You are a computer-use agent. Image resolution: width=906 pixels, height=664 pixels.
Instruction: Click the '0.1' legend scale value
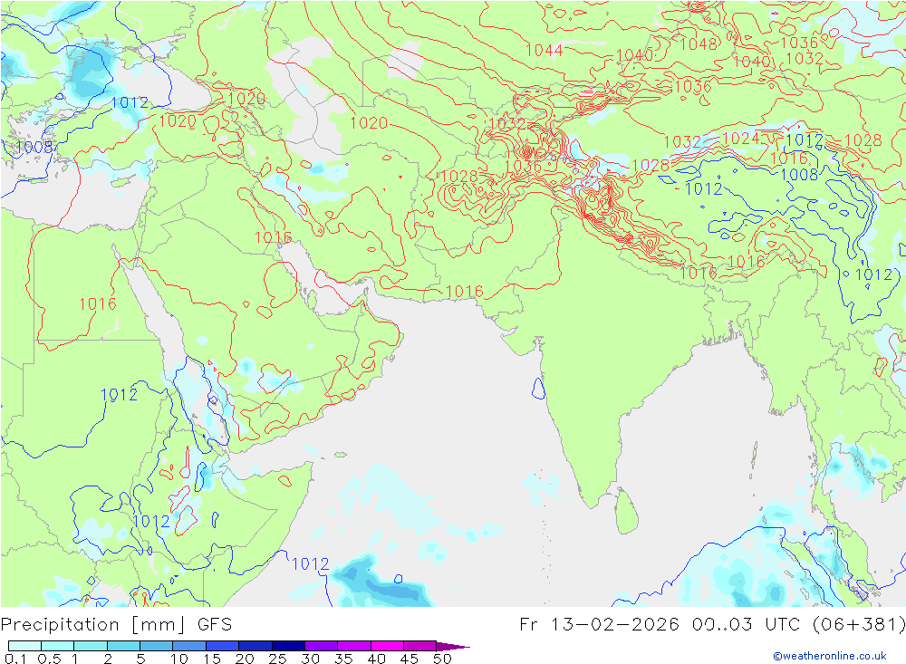coord(15,659)
